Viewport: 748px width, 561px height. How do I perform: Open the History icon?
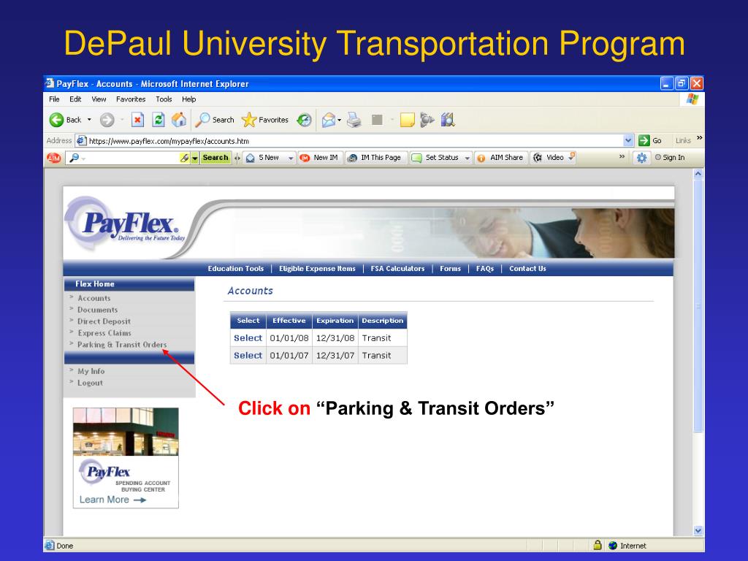click(304, 120)
